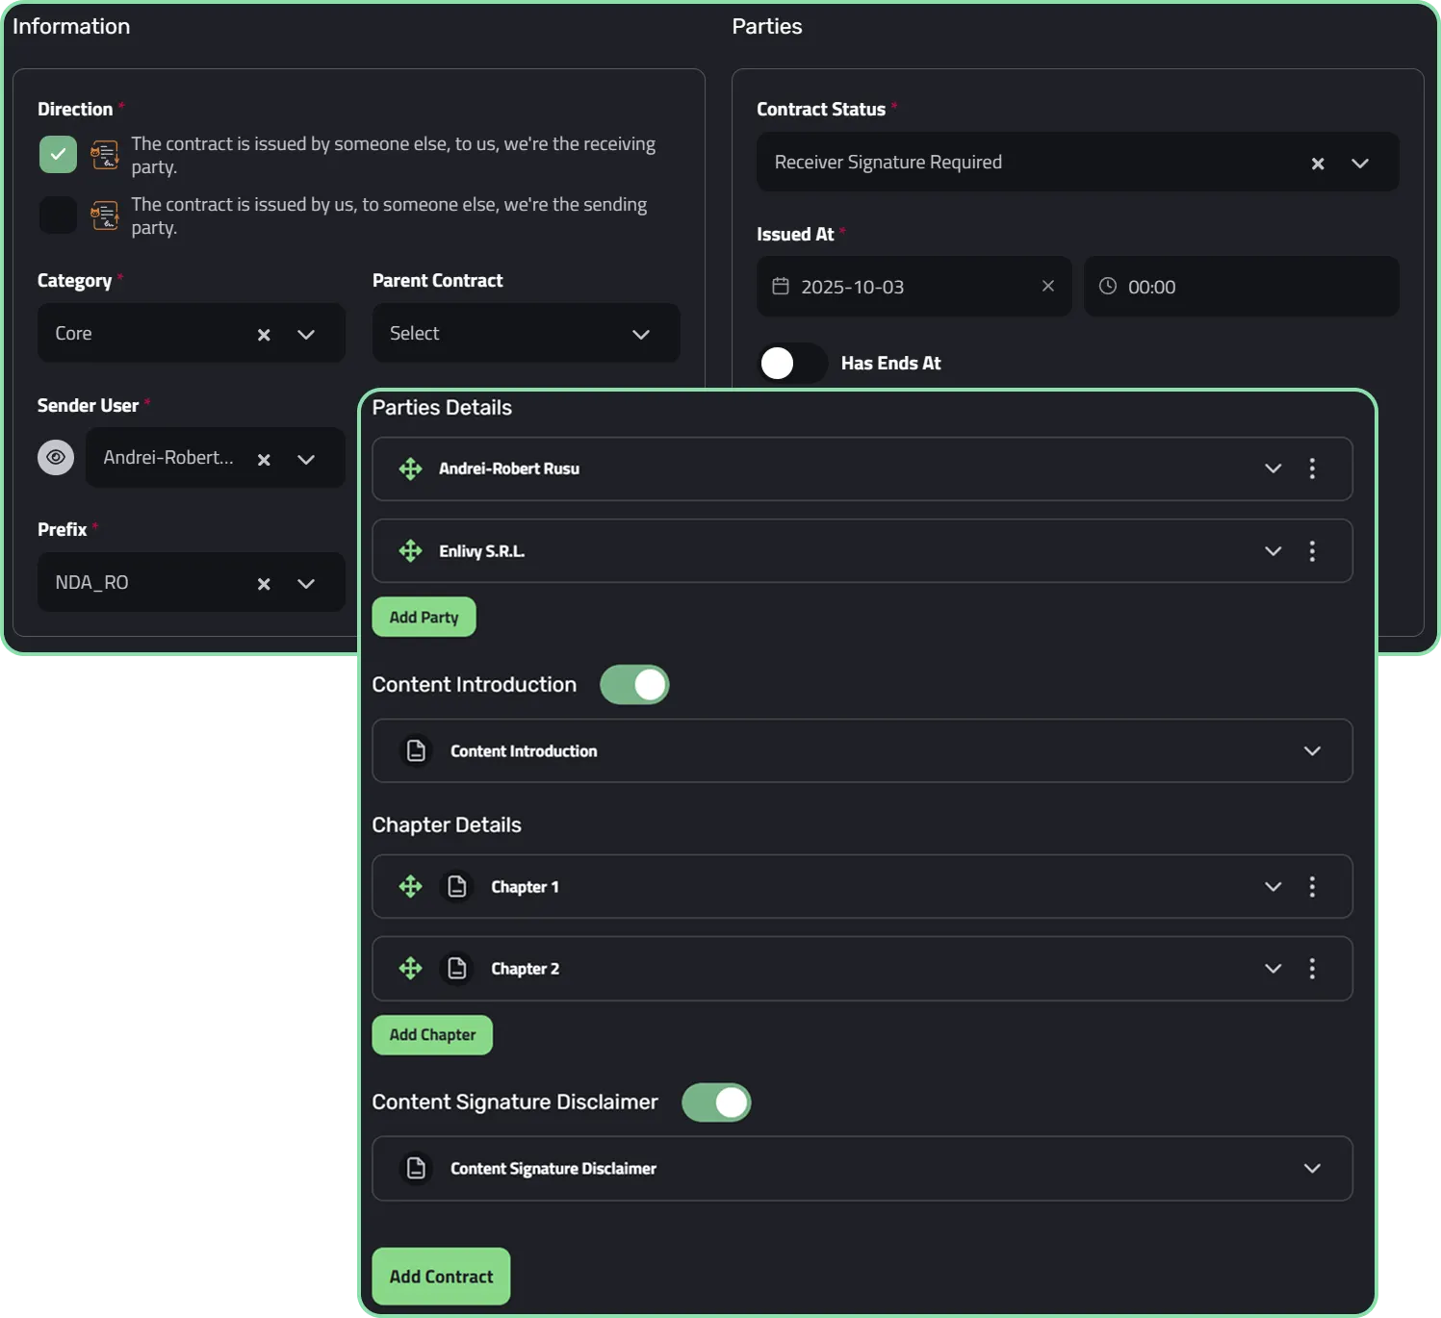Click the Chapter Details heading

(x=447, y=824)
